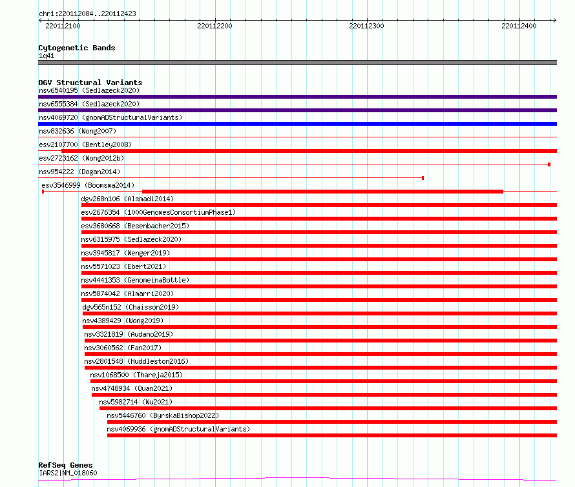Open nsv4389429 (Wong2019) variant

123,321
